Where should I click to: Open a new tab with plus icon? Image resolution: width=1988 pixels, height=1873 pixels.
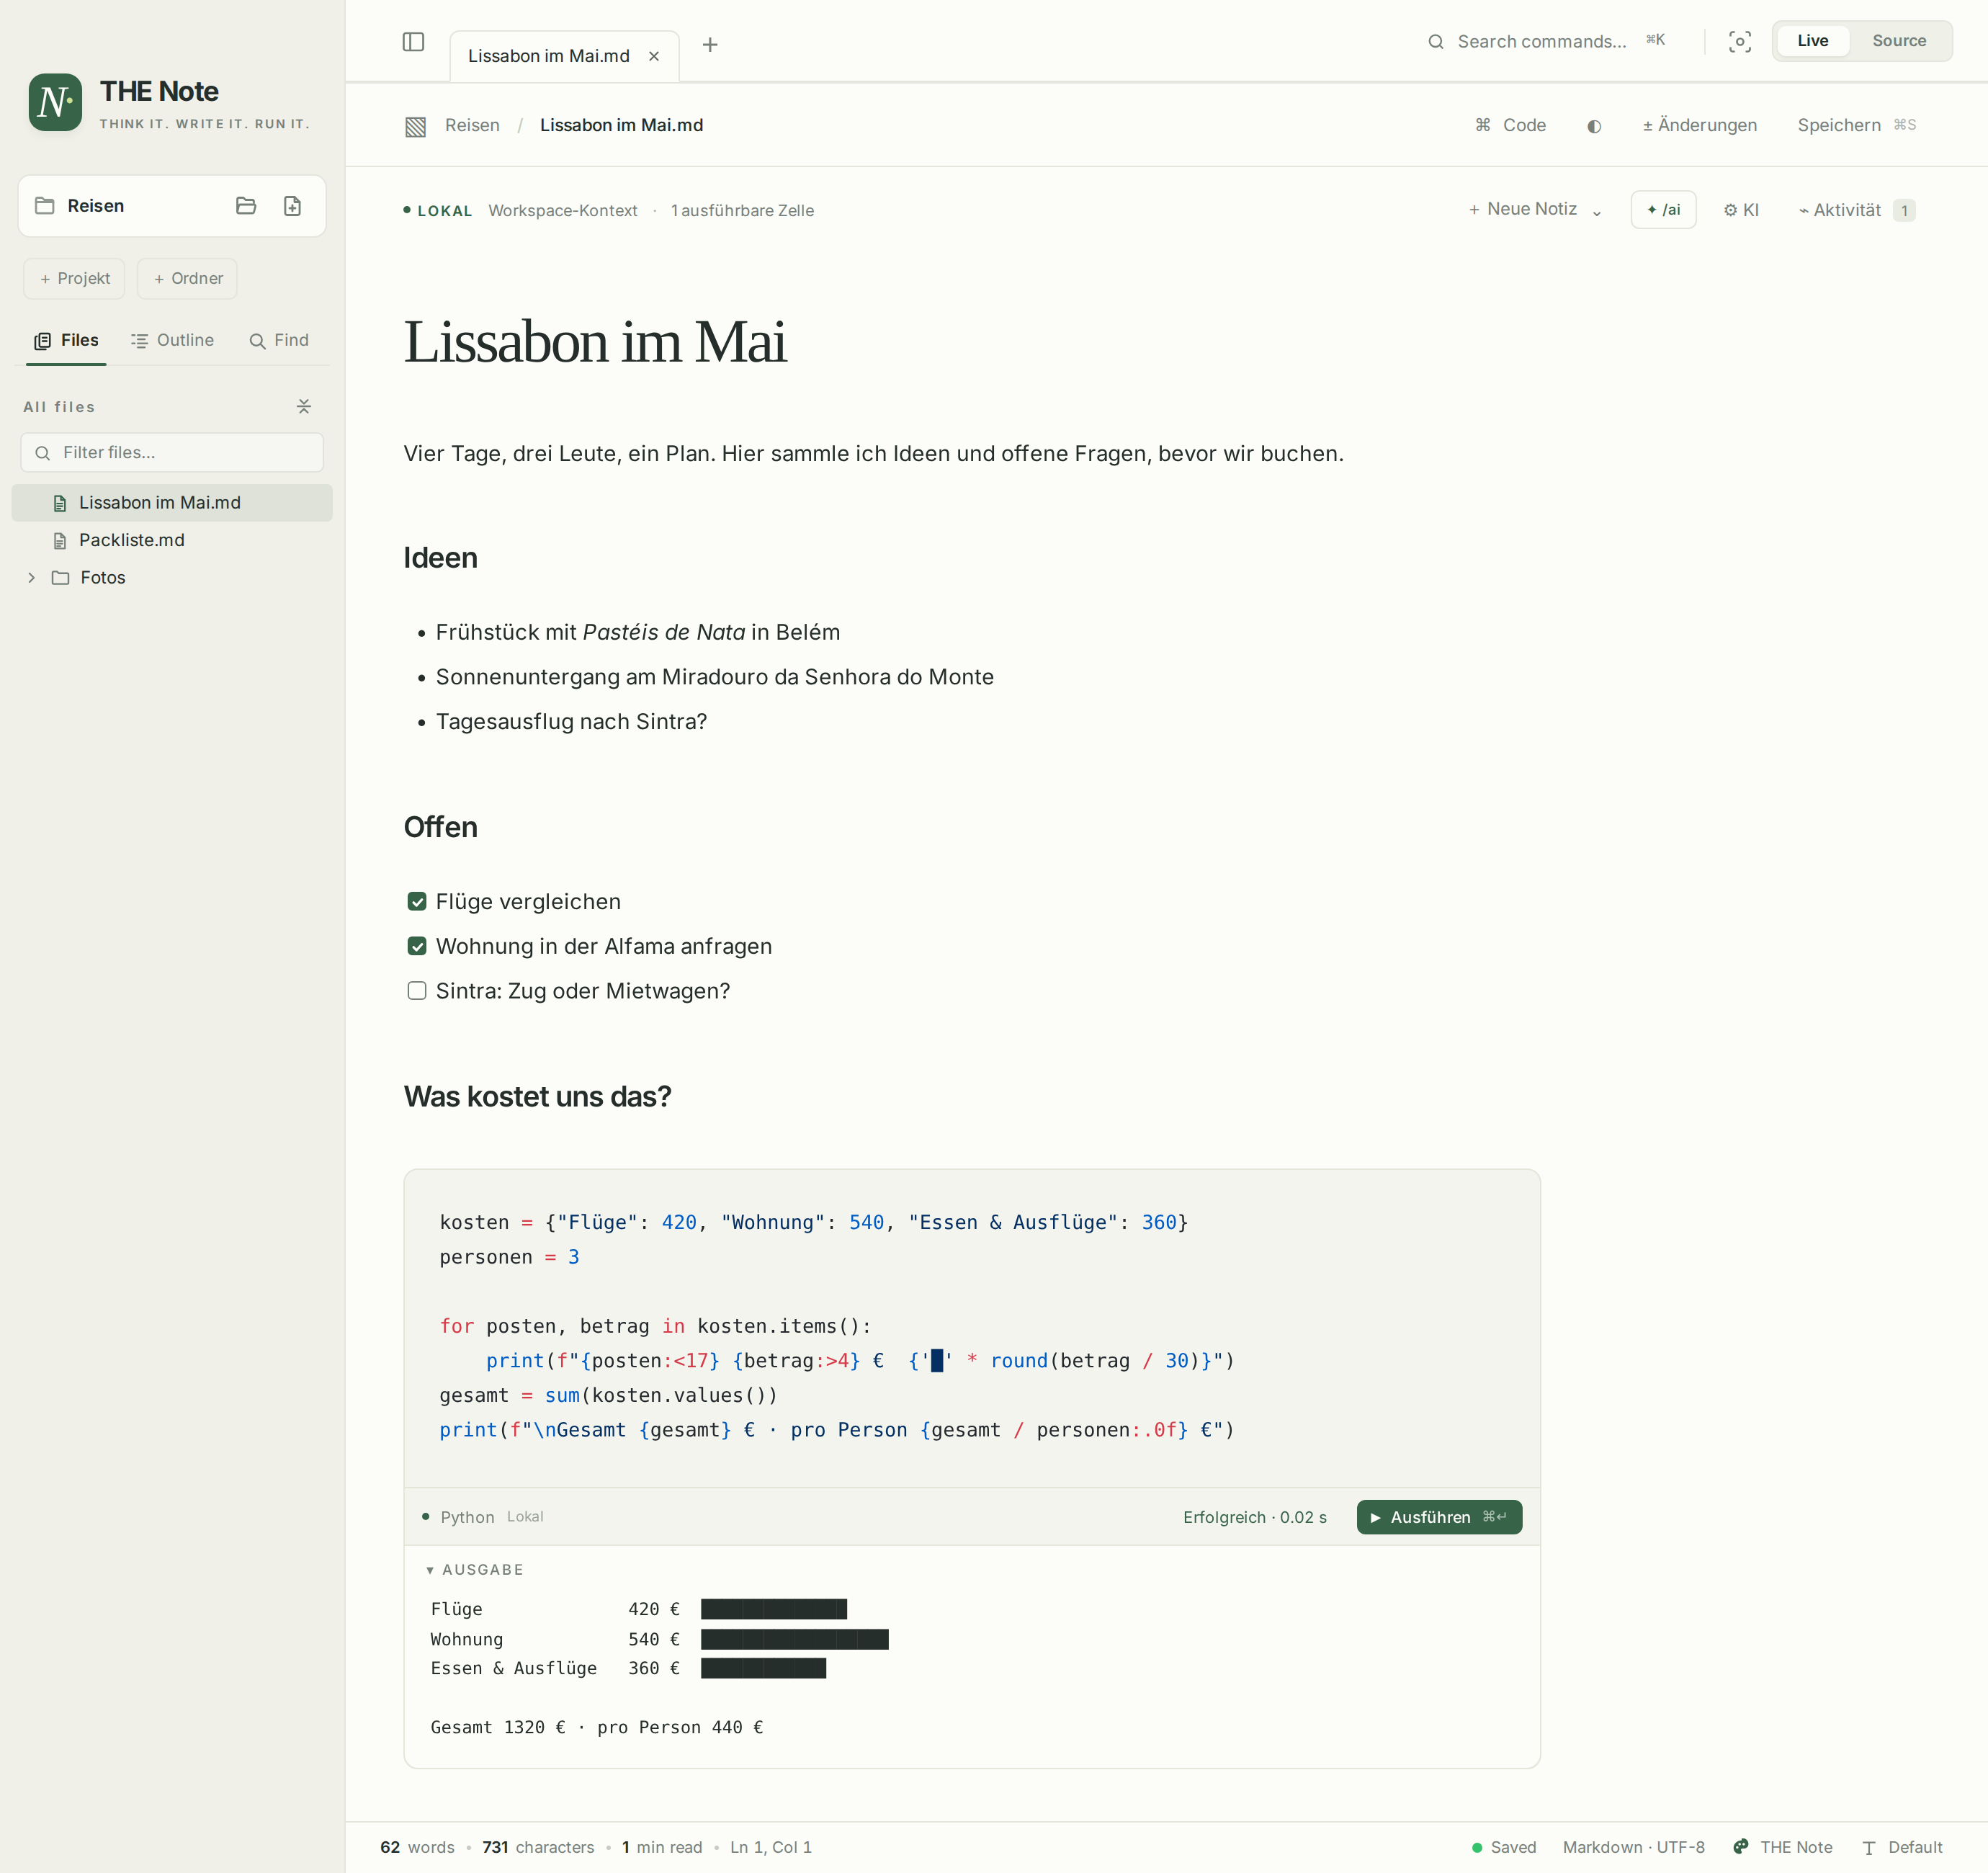pyautogui.click(x=710, y=45)
